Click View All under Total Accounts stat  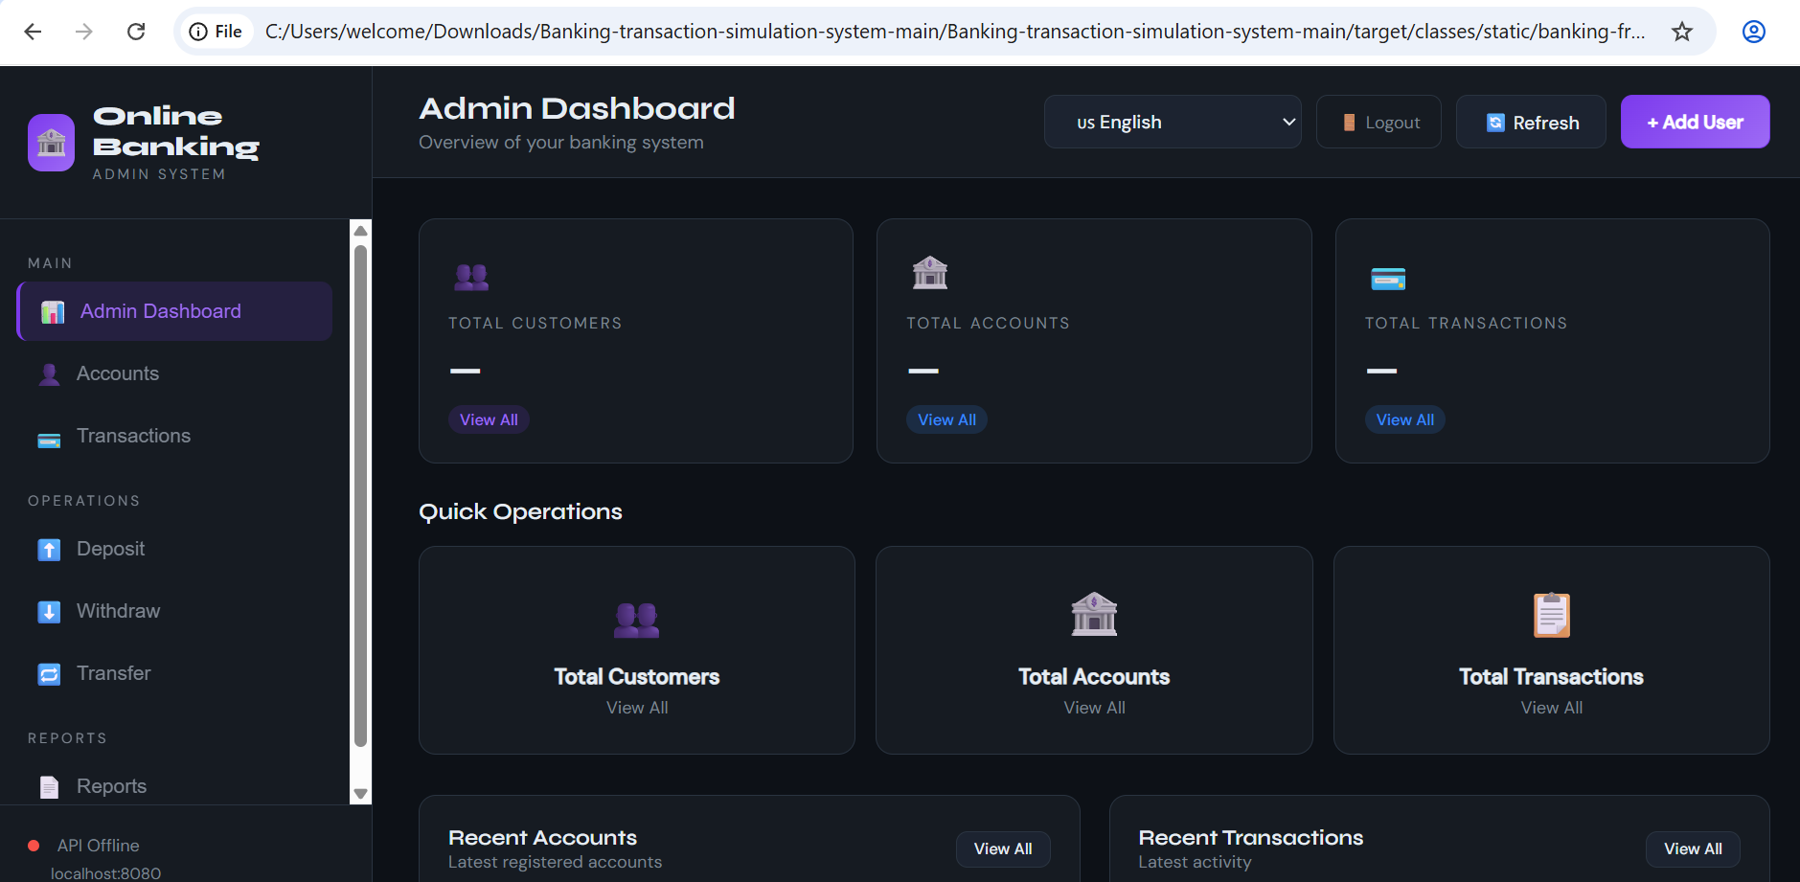[x=946, y=419]
